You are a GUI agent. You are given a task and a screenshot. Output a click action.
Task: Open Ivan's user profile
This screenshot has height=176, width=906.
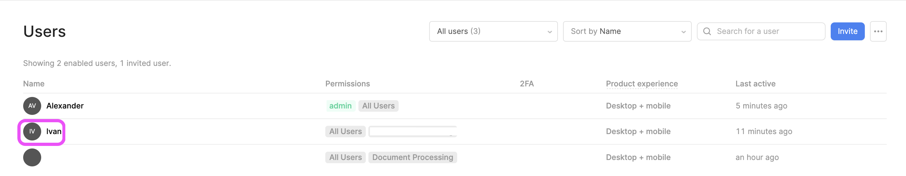click(54, 132)
